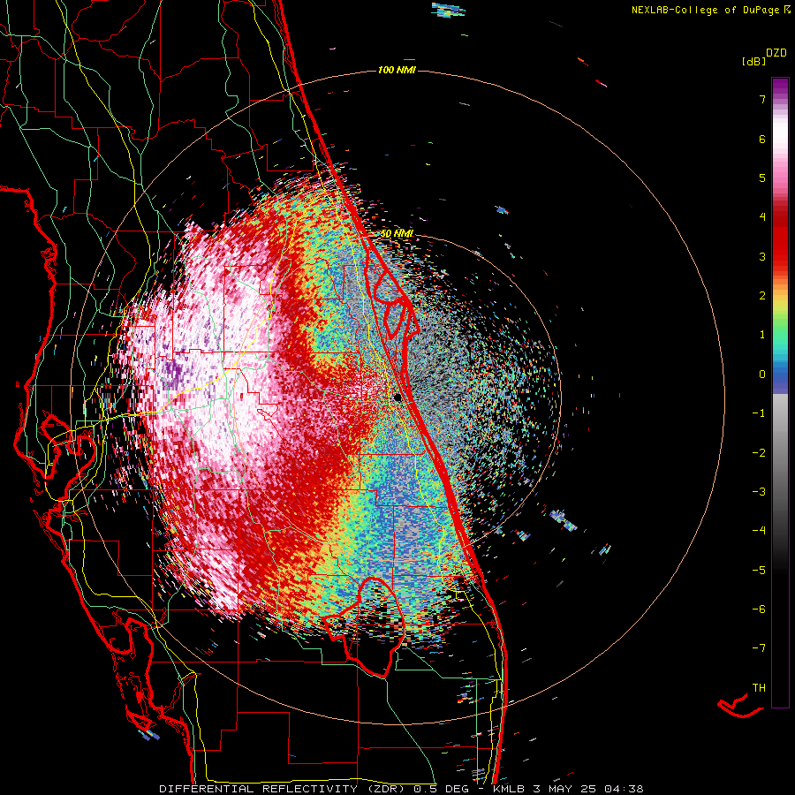The image size is (795, 795).
Task: Click the TH threshold label on the scale
Action: (759, 688)
